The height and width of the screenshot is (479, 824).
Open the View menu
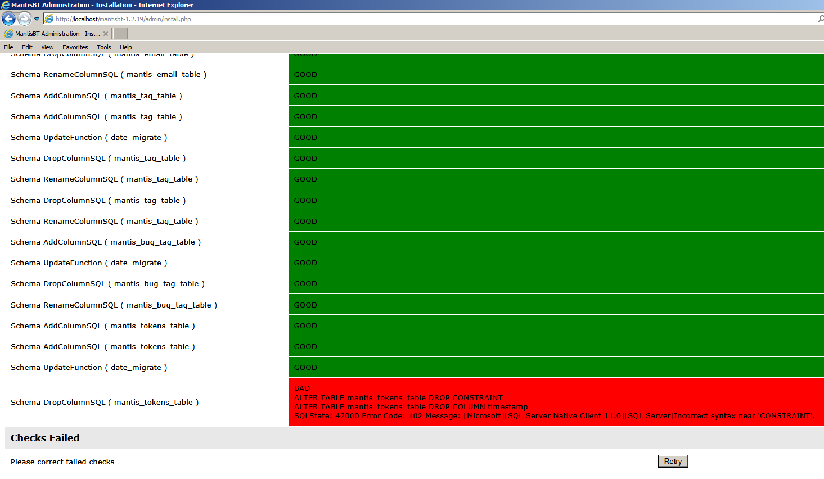(47, 47)
